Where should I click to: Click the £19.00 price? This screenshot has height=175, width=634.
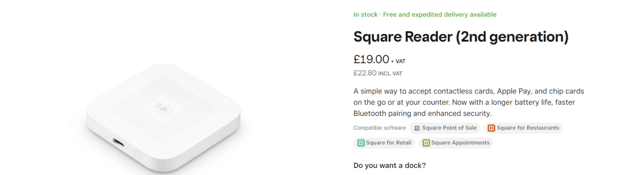click(371, 59)
